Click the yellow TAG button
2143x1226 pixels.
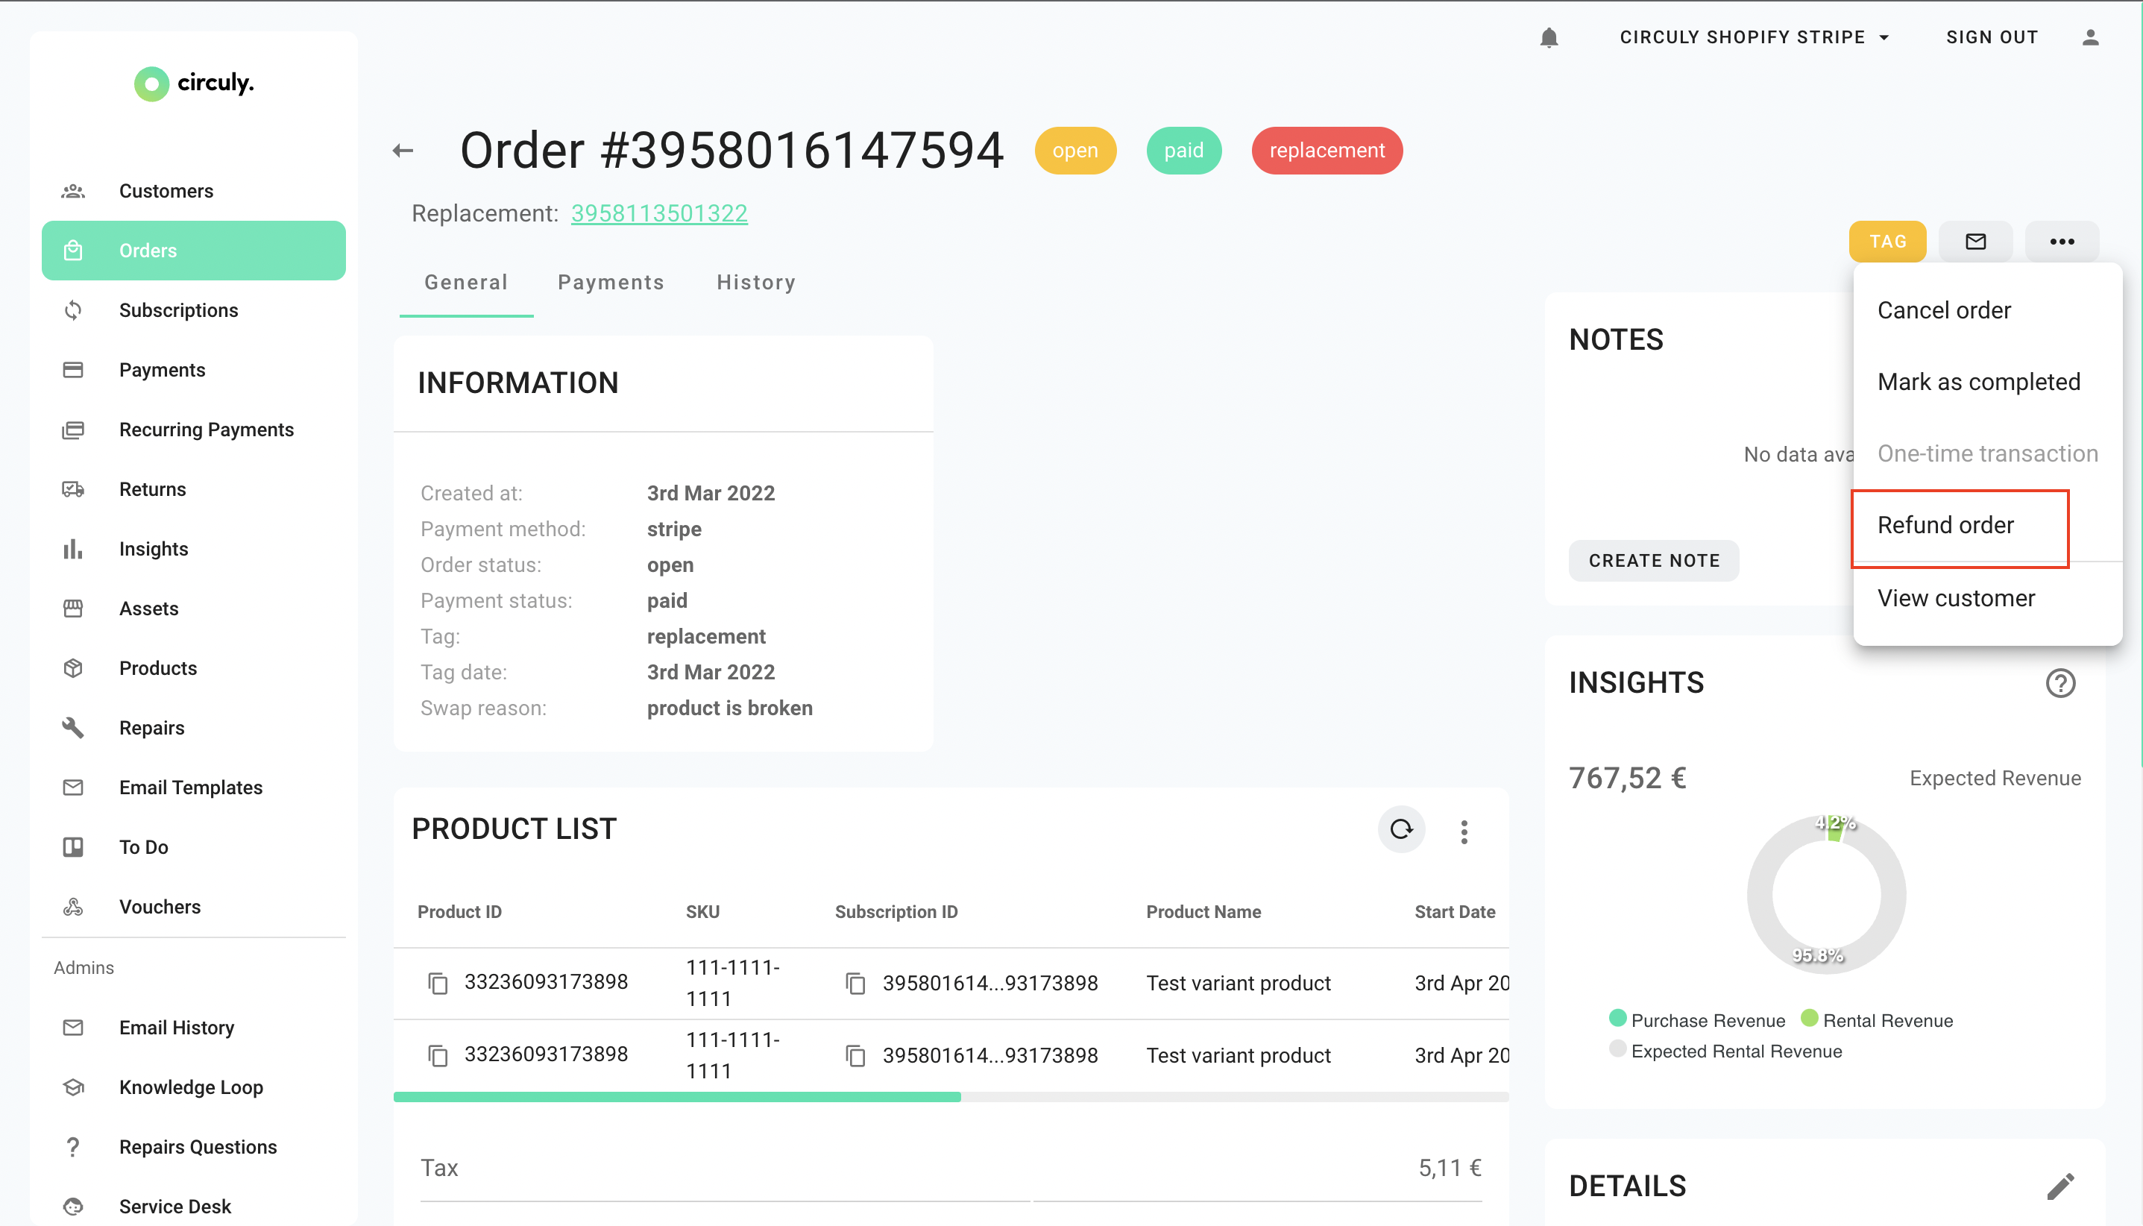pos(1887,242)
